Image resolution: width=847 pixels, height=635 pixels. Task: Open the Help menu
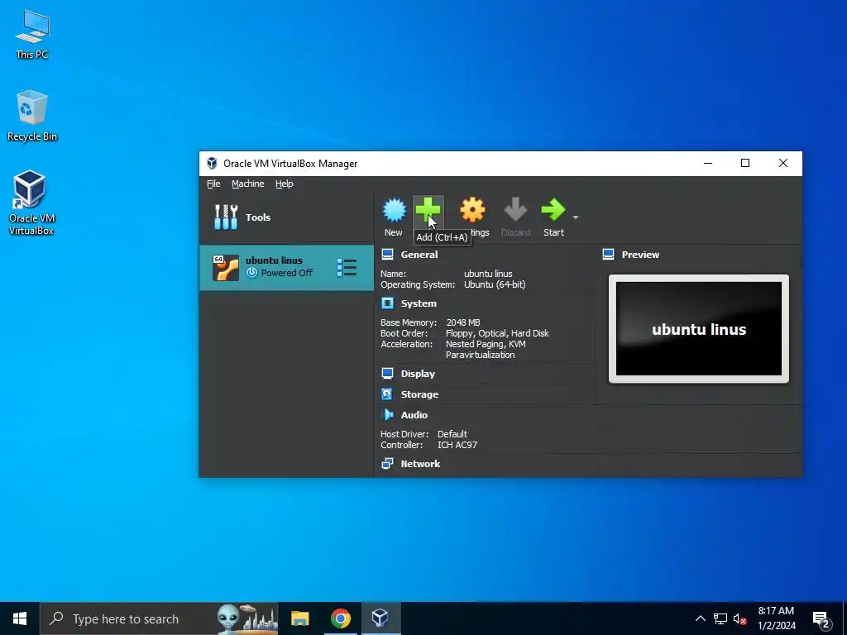pyautogui.click(x=285, y=184)
